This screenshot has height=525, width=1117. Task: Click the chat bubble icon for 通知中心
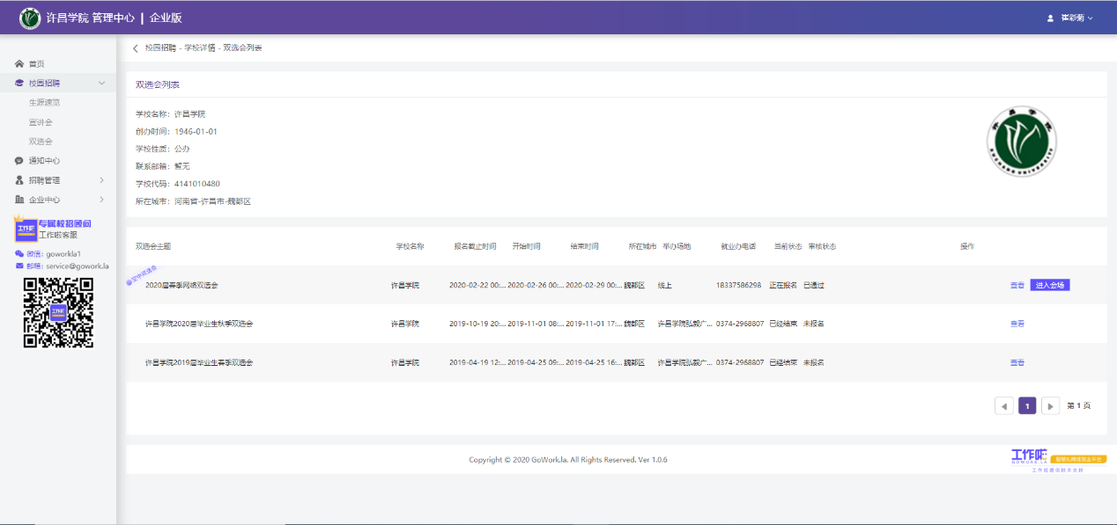19,161
